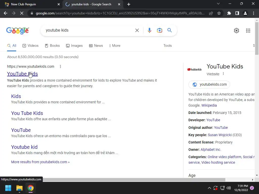The width and height of the screenshot is (259, 194).
Task: Click the Original author YouTube link
Action: 221,128
